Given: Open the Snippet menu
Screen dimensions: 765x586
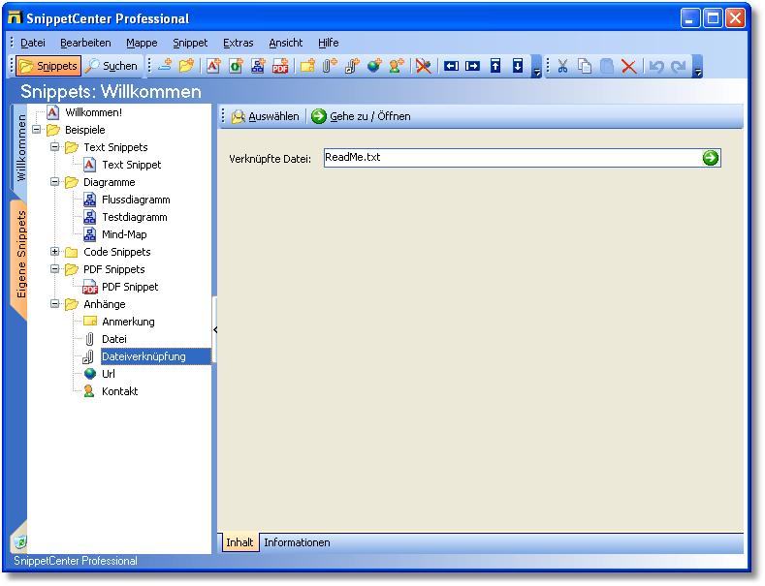Looking at the screenshot, I should 190,43.
